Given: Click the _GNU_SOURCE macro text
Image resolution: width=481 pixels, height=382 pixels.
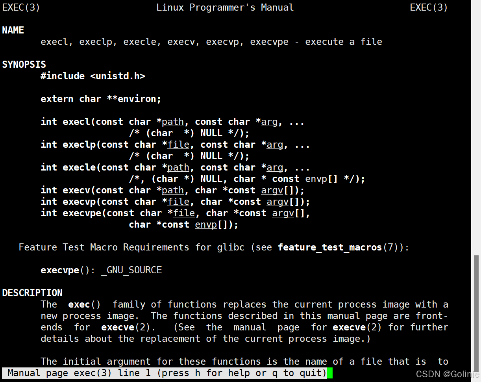Looking at the screenshot, I should (131, 271).
